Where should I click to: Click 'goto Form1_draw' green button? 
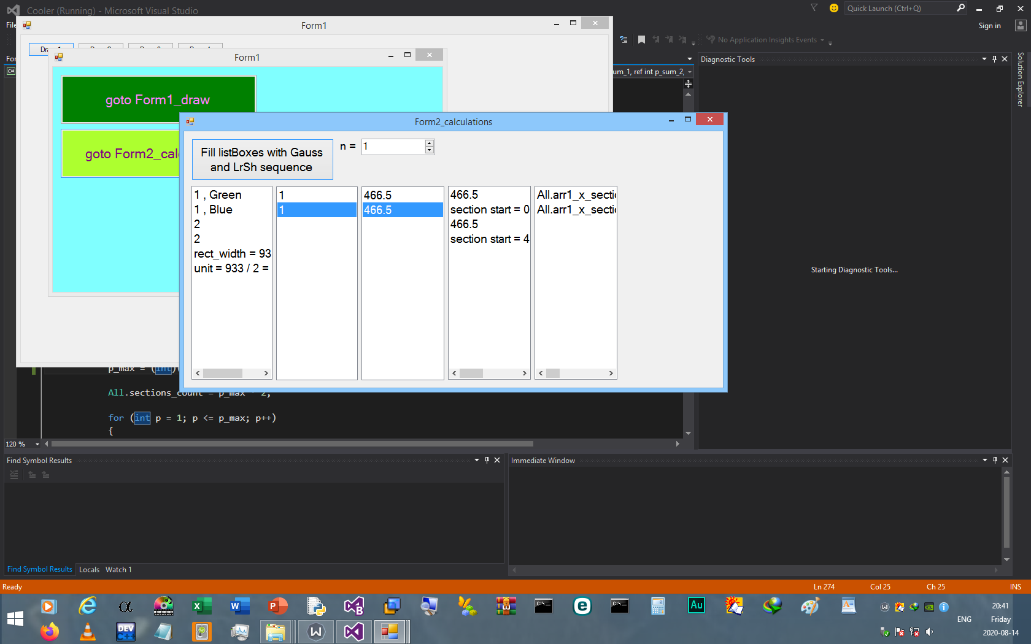point(158,99)
